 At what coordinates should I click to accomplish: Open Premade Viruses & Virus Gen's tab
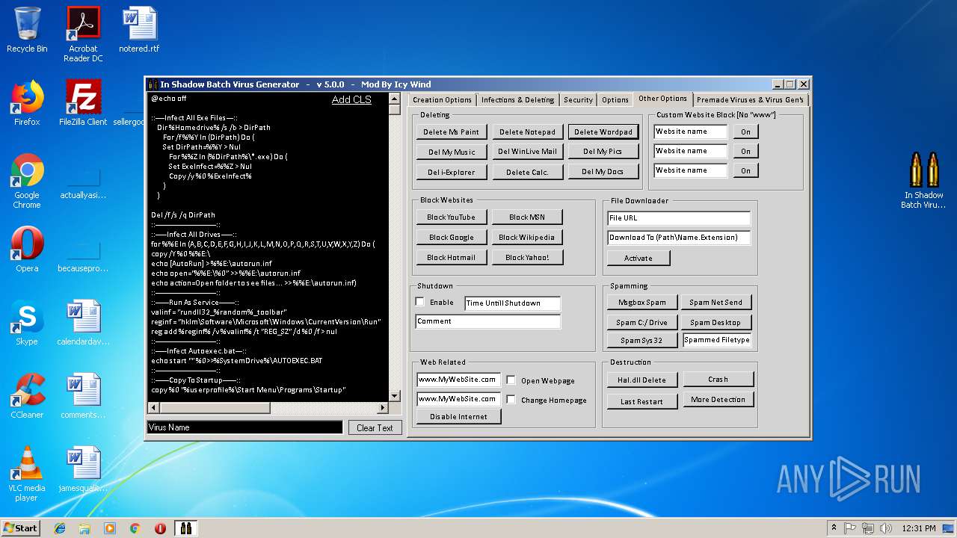750,99
